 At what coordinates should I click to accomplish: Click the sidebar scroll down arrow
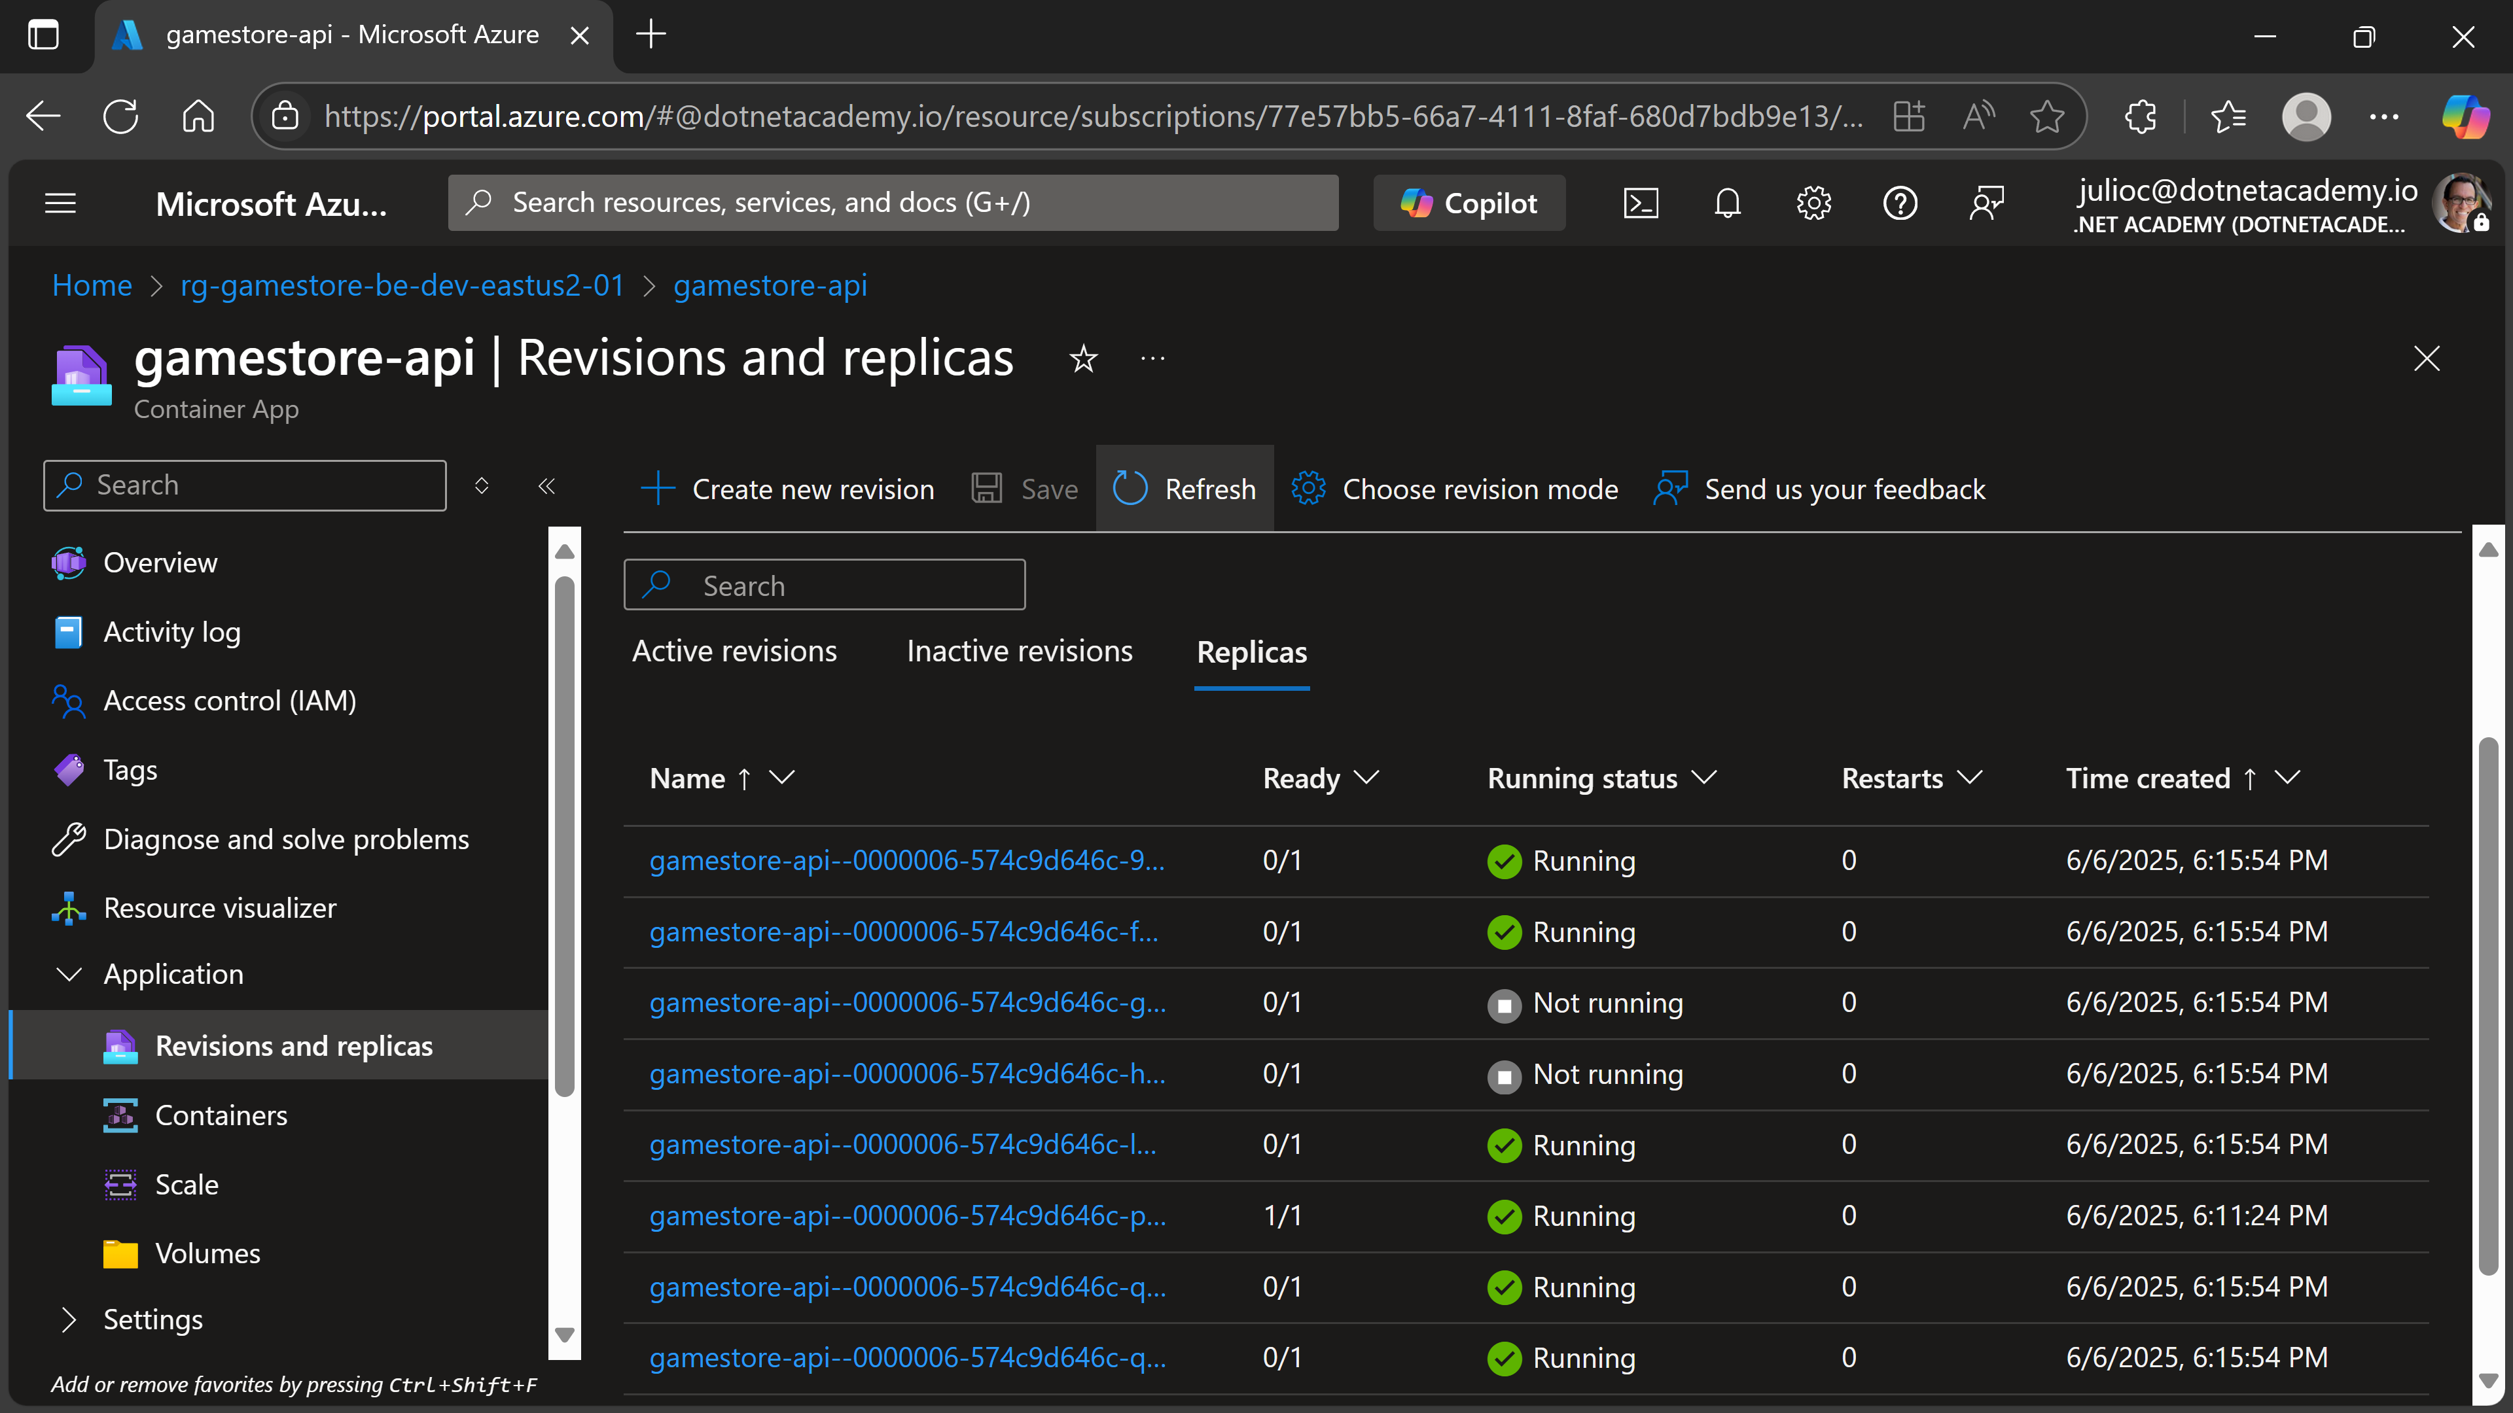pyautogui.click(x=564, y=1334)
